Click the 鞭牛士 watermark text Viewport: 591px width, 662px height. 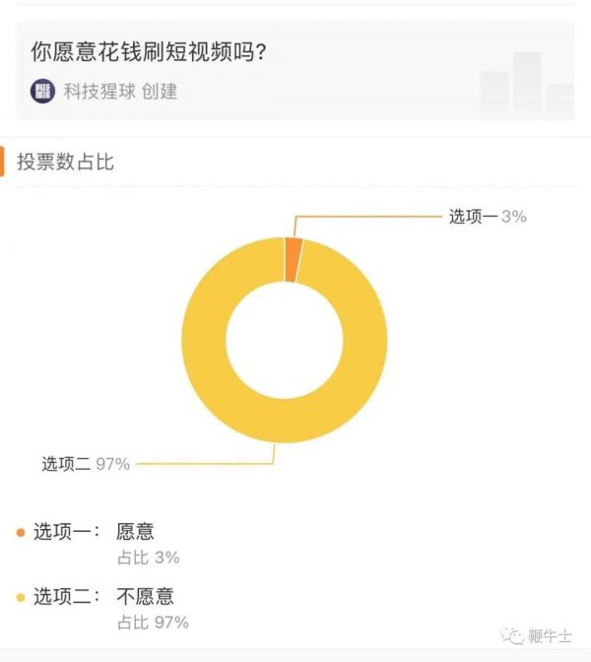click(x=552, y=636)
